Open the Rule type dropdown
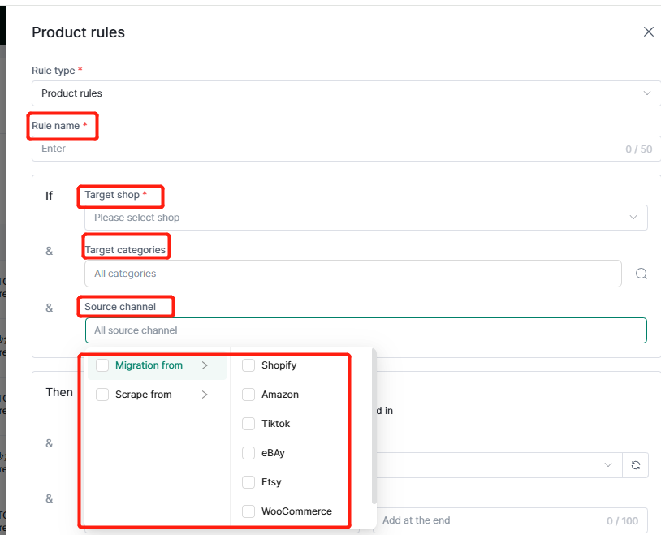Screen dimensions: 661x535 [346, 93]
